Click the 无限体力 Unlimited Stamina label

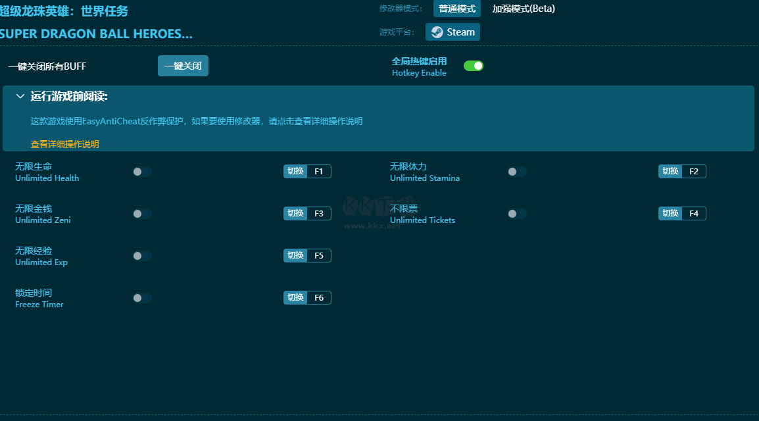[x=425, y=172]
